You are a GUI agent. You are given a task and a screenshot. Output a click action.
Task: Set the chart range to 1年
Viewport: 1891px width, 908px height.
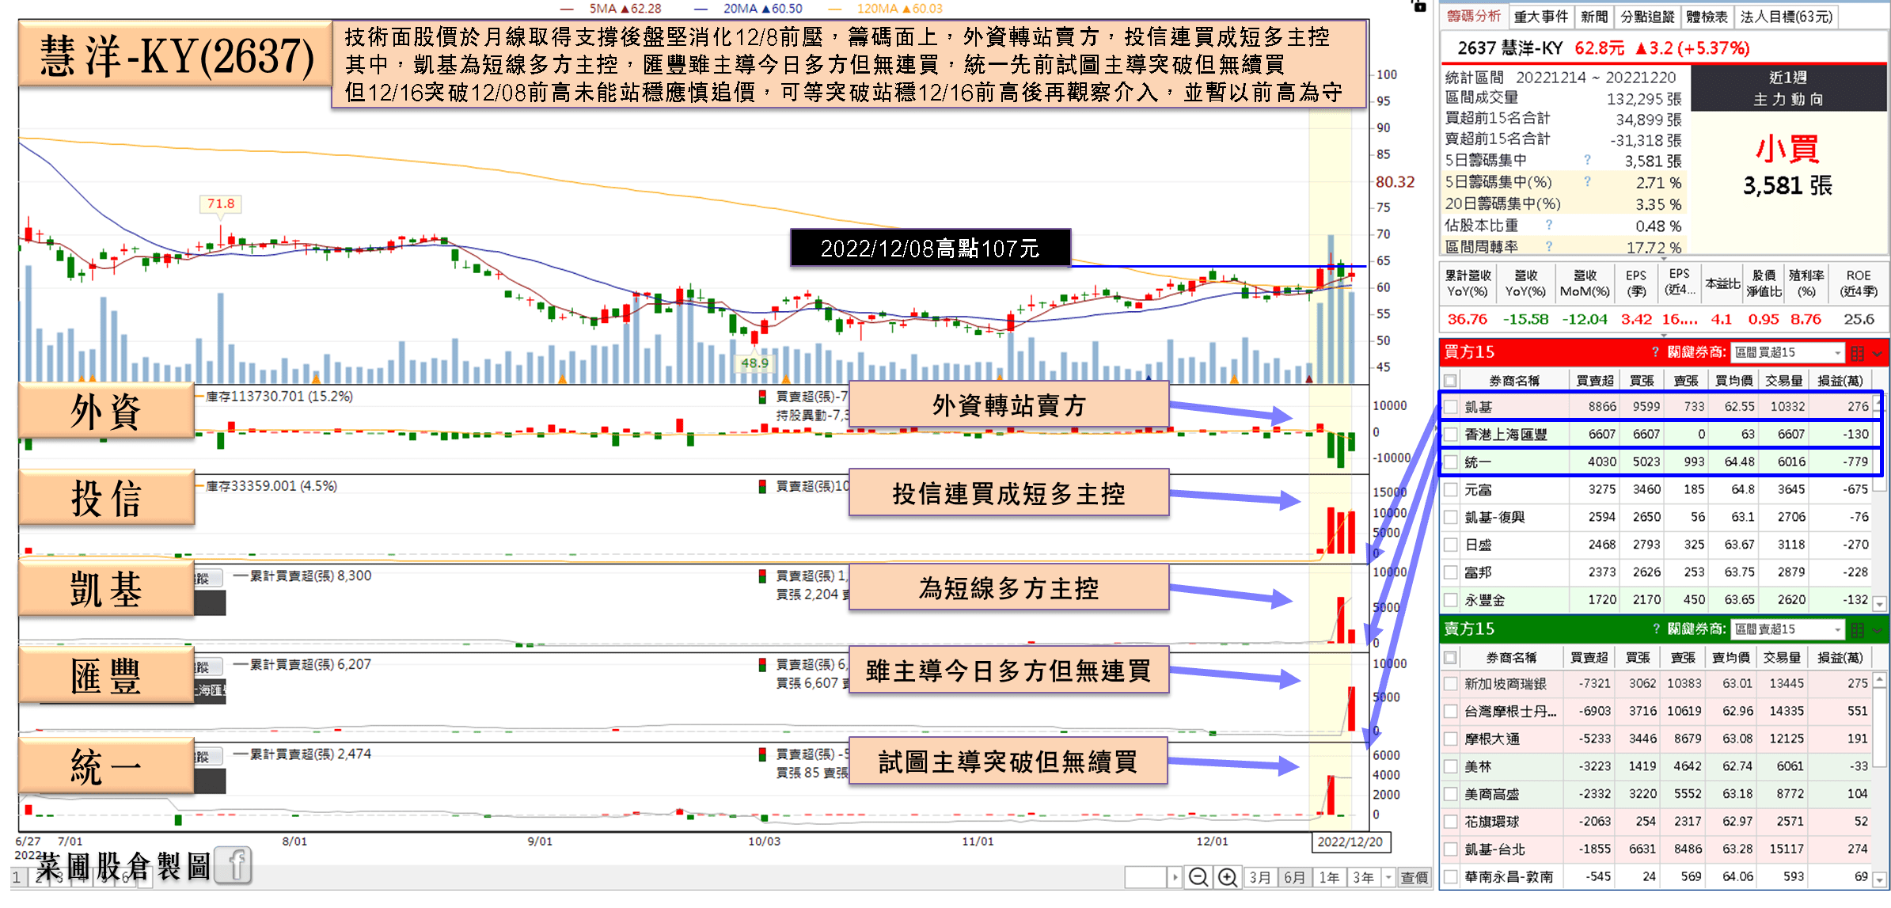tap(1329, 877)
